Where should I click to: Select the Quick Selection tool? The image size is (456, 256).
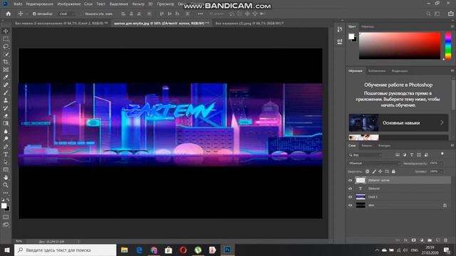click(x=6, y=54)
